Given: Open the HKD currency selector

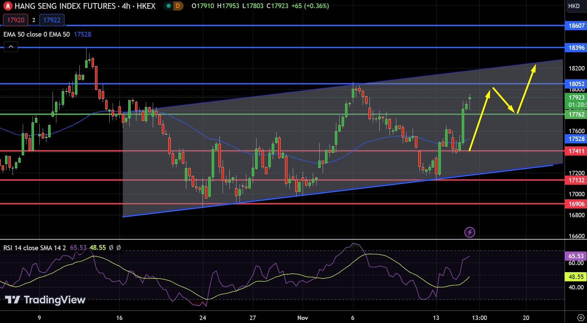Looking at the screenshot, I should (x=574, y=6).
